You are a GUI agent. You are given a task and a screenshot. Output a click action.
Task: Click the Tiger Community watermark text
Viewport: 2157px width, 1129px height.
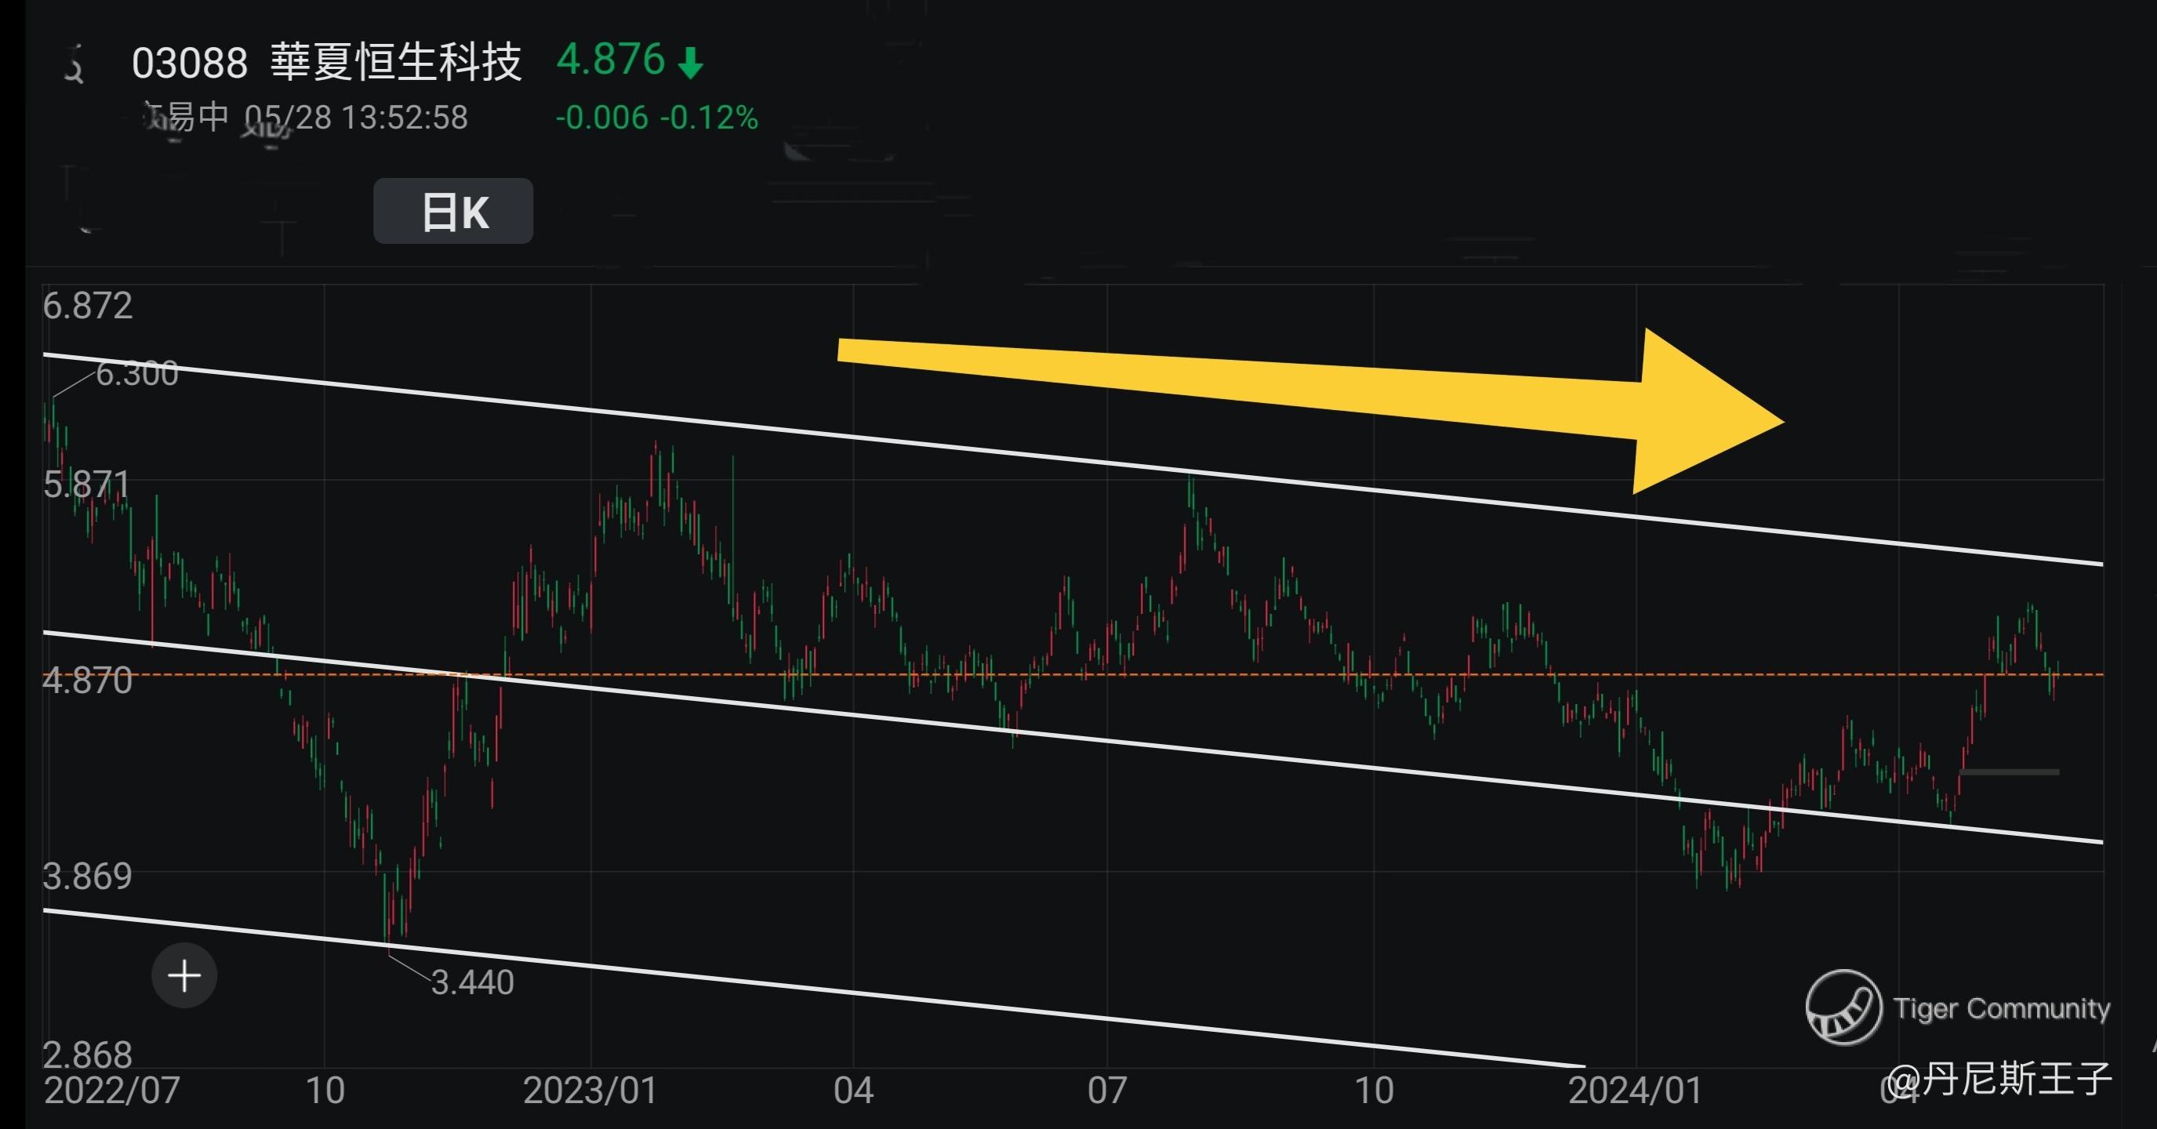click(2001, 1008)
